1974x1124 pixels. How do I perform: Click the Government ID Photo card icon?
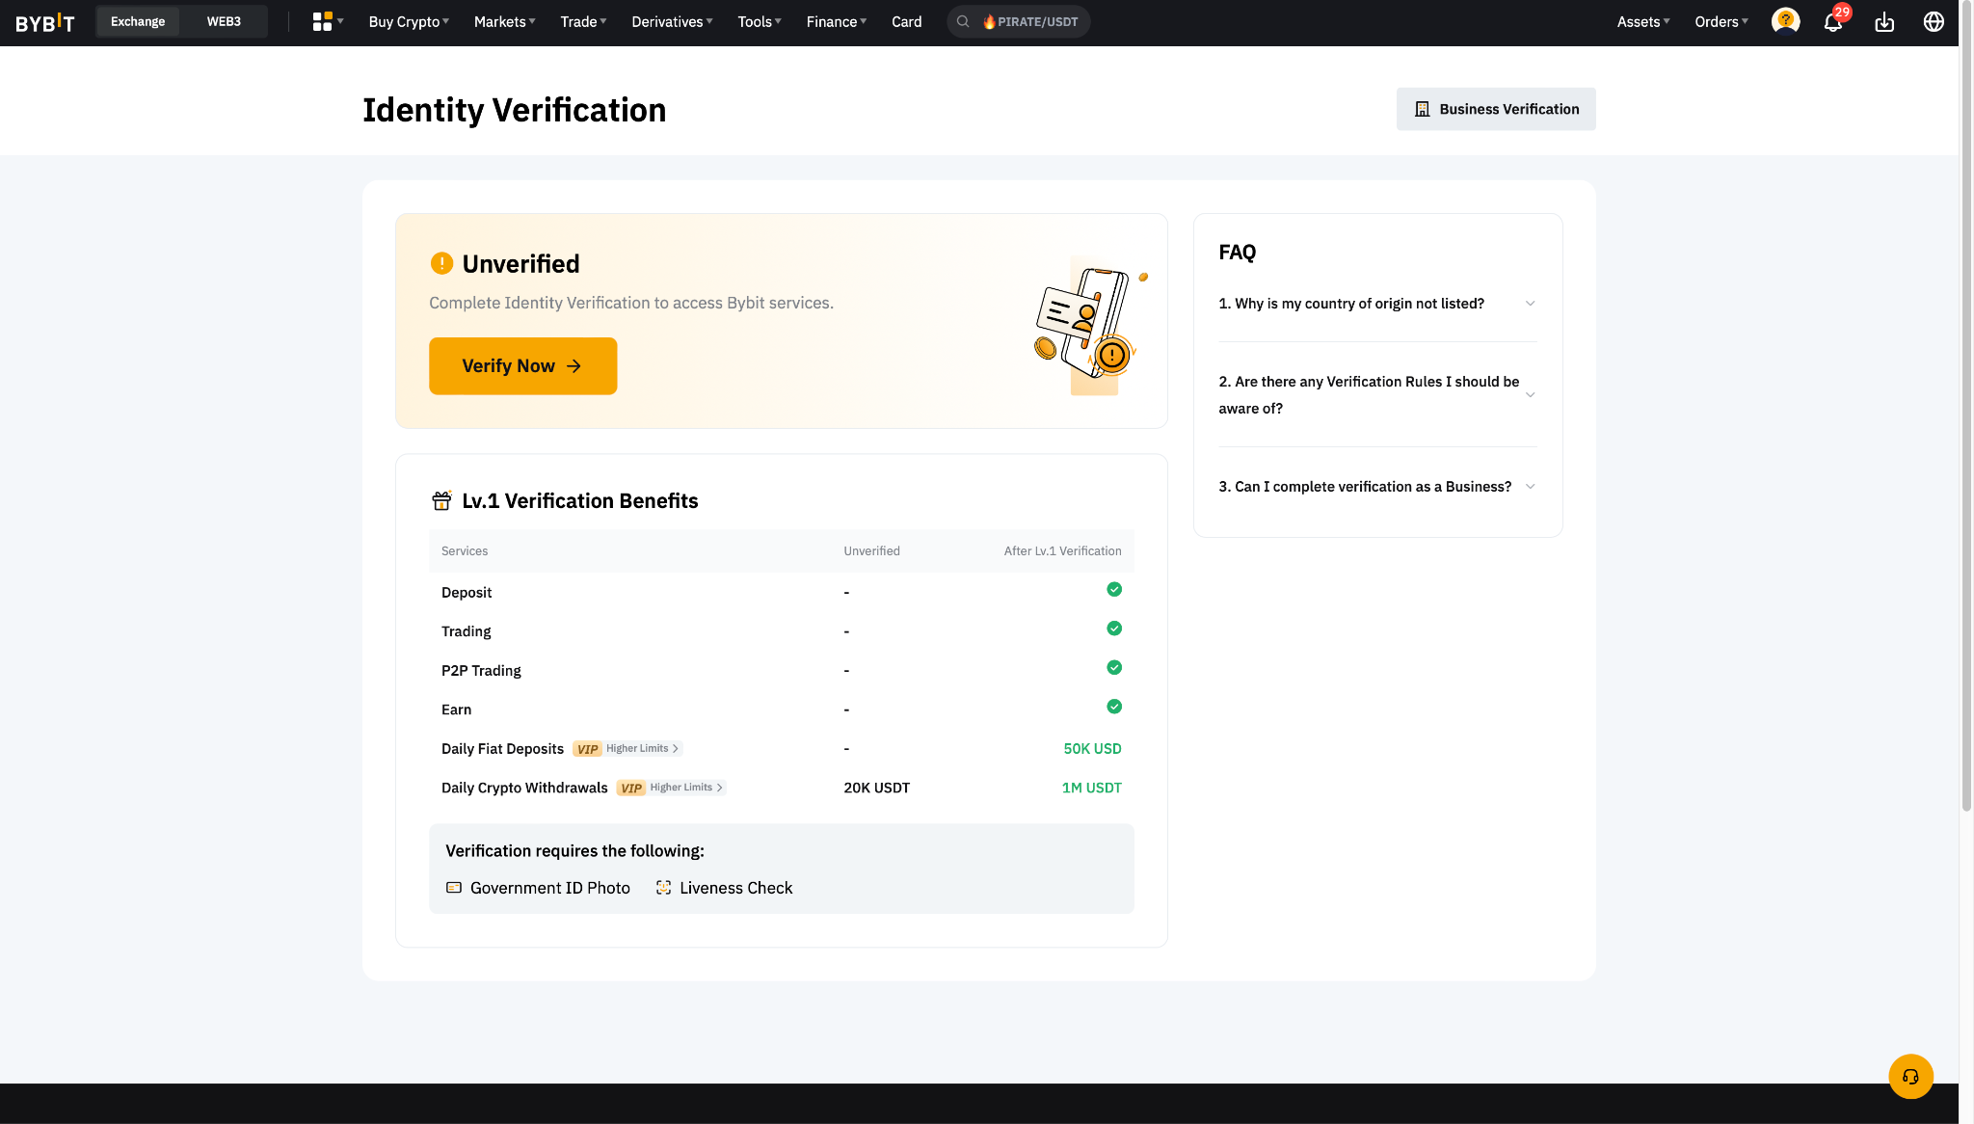click(454, 888)
